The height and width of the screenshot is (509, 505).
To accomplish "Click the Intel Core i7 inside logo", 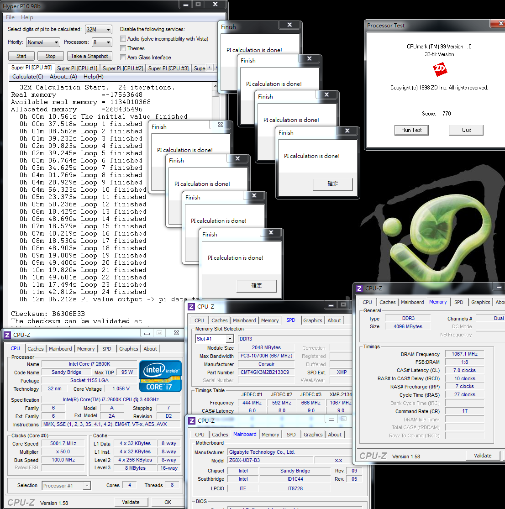I will pos(160,376).
